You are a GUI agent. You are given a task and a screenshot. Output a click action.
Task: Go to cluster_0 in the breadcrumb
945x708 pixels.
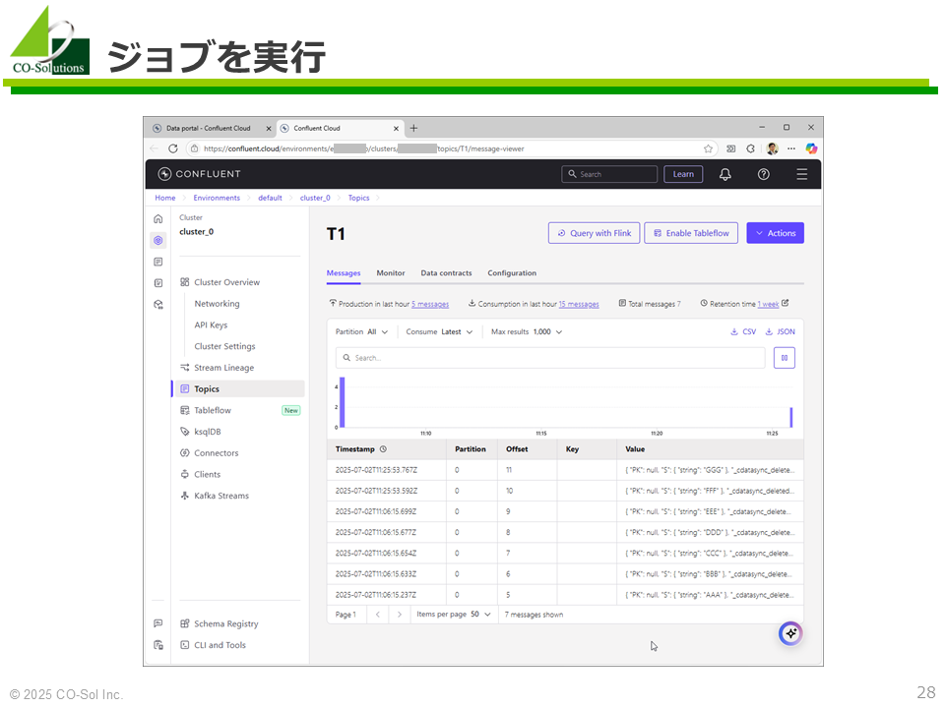pyautogui.click(x=315, y=198)
